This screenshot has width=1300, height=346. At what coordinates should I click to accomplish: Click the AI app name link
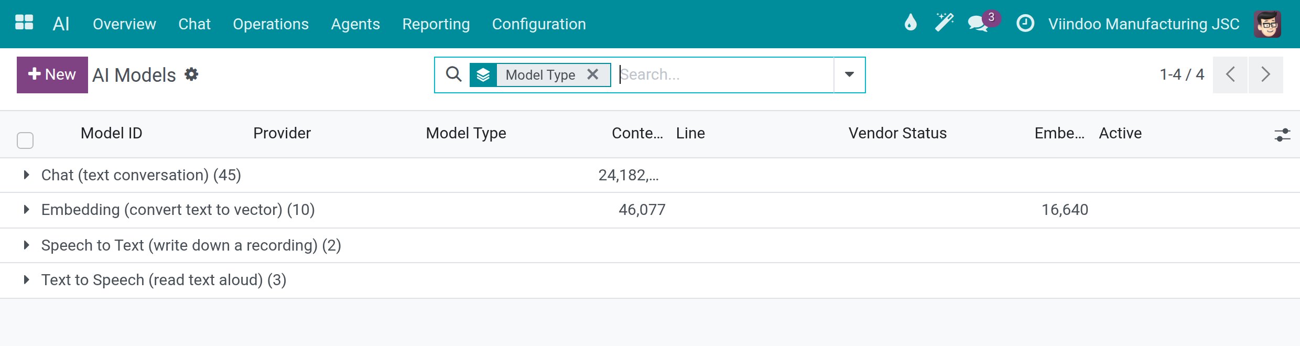(61, 24)
